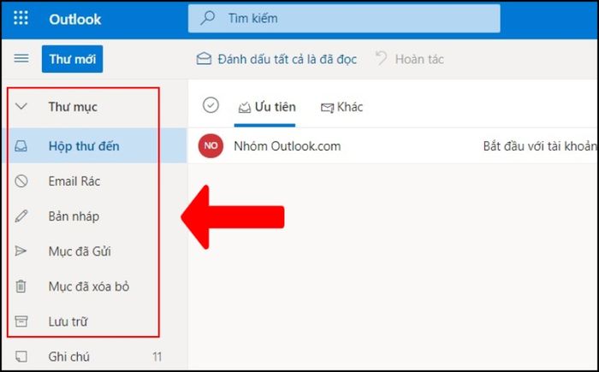The image size is (599, 372).
Task: Switch to the Ưu tiên tab
Action: tap(266, 107)
